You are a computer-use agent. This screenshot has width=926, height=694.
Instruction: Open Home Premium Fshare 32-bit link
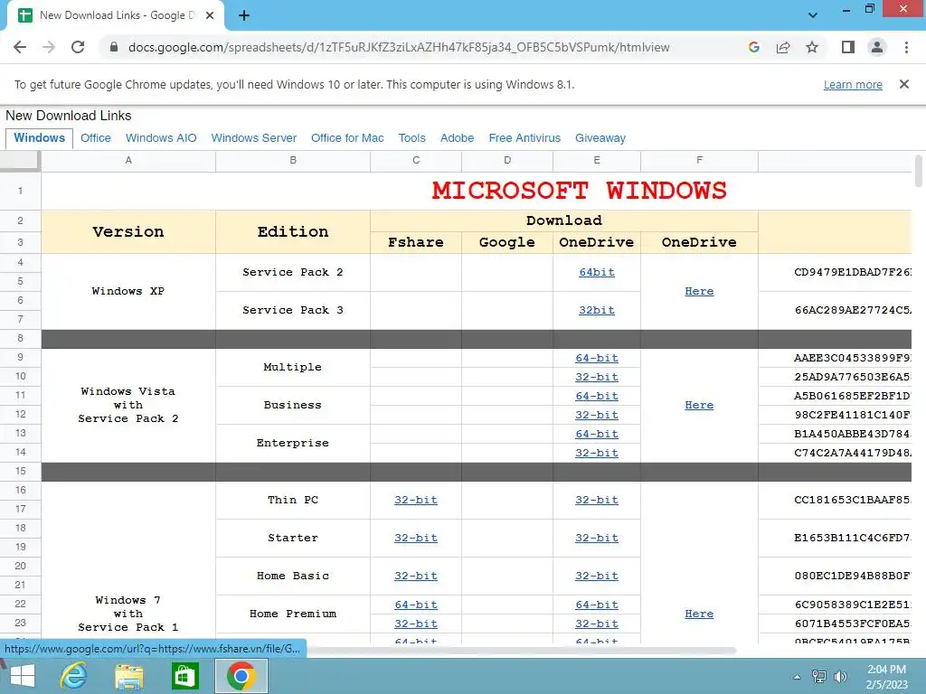coord(416,624)
